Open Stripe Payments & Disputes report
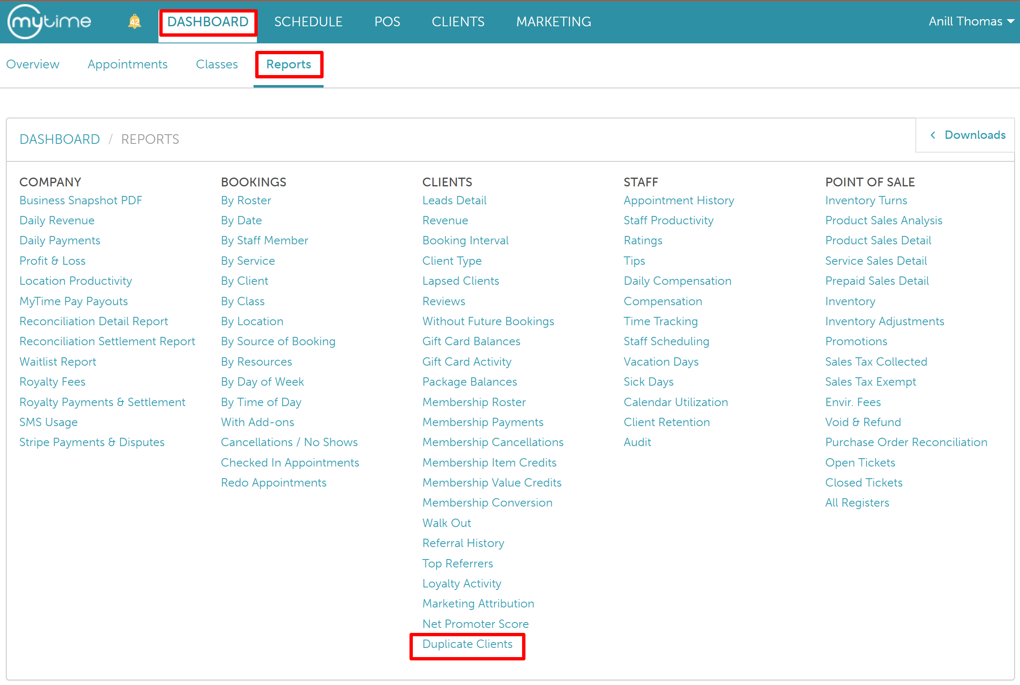 pyautogui.click(x=92, y=442)
